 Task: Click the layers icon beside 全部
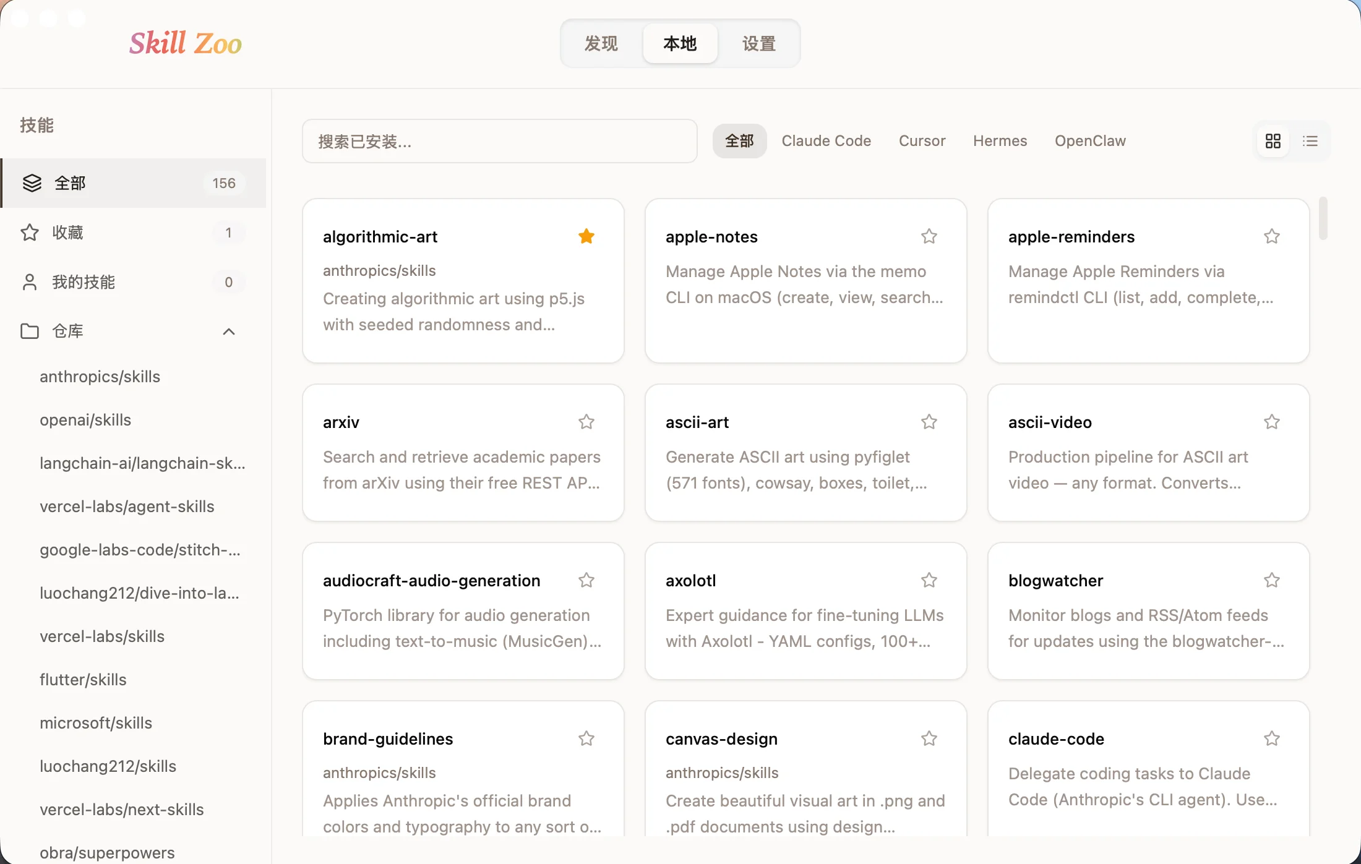[x=32, y=183]
